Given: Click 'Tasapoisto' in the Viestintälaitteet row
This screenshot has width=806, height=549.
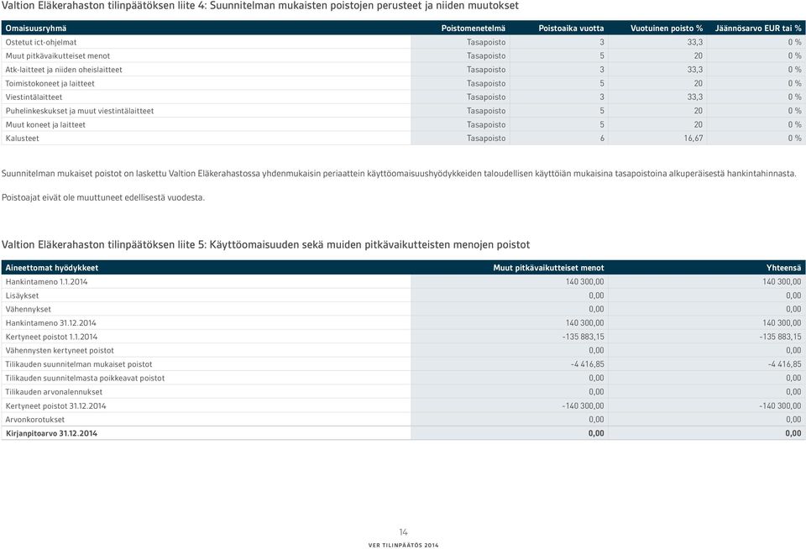Looking at the screenshot, I should [x=486, y=97].
